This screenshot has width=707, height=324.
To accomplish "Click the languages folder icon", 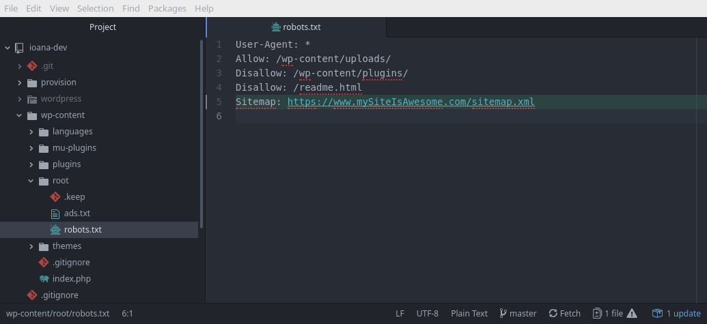I will (43, 132).
